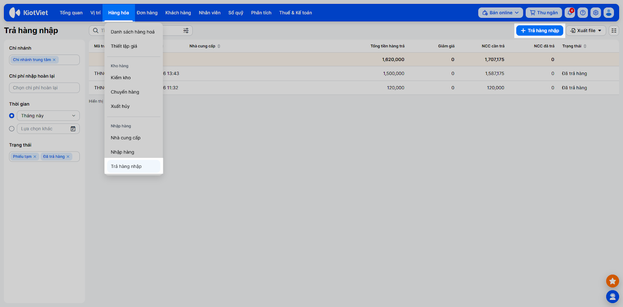The height and width of the screenshot is (307, 623).
Task: Select the Lựa chọn khác radio button
Action: click(12, 129)
